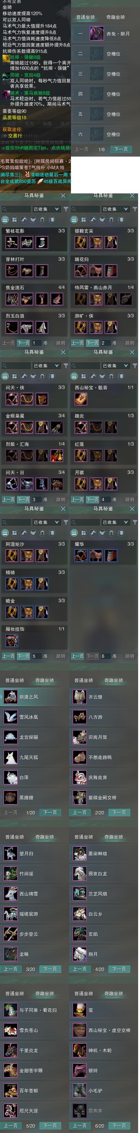Image resolution: width=140 pixels, height=1133 pixels.
Task: Select the empty slot 二 空槽位
Action: pos(105,54)
